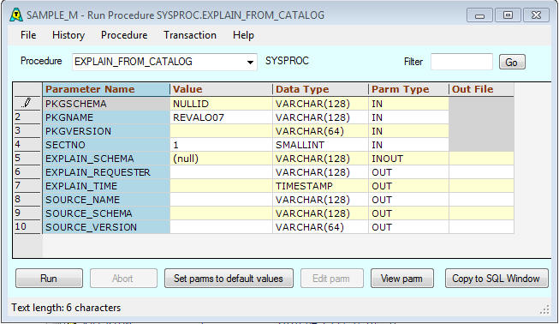Viewport: 559px width, 324px height.
Task: Select the SECTNO parameter name
Action: coord(106,145)
